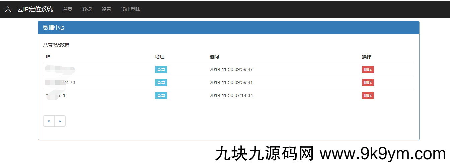
Task: Open the 设置 page from navbar
Action: pyautogui.click(x=106, y=9)
